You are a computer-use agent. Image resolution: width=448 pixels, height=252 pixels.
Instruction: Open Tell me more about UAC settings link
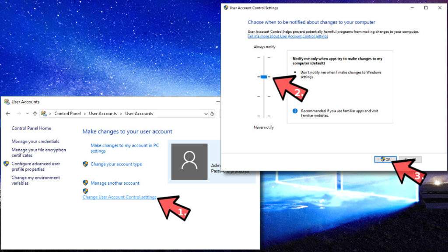coord(288,36)
